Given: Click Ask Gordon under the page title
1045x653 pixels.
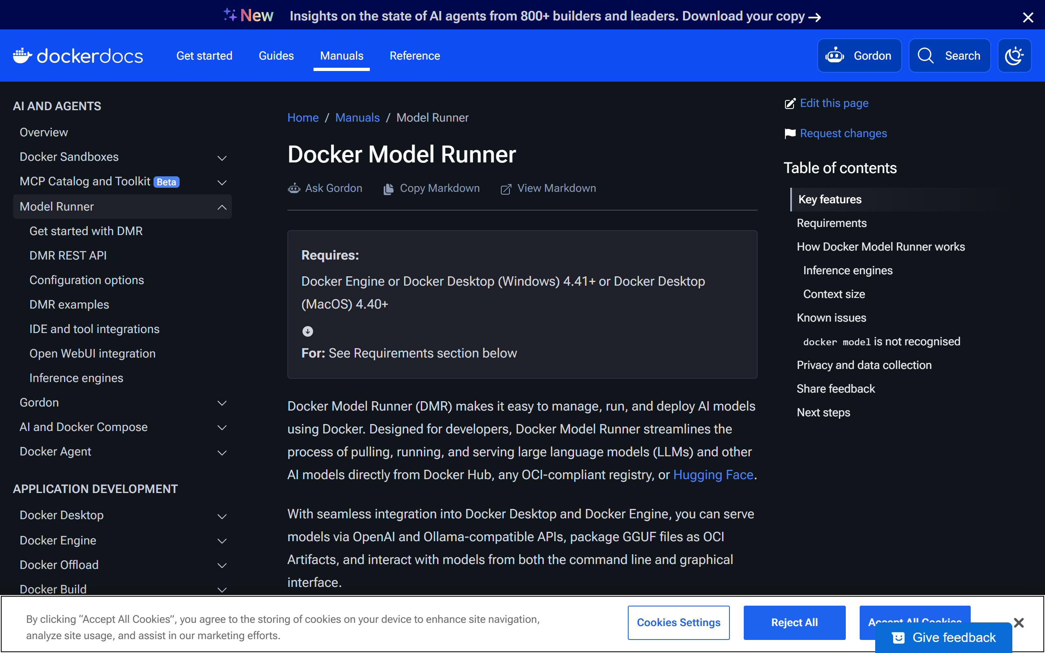Looking at the screenshot, I should tap(325, 188).
